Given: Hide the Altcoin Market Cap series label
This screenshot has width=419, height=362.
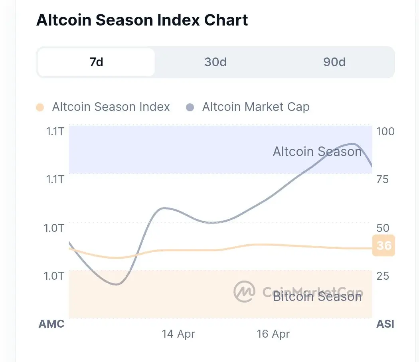Looking at the screenshot, I should point(256,107).
